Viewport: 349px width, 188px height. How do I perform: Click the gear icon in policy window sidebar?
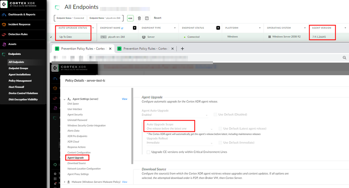(x=55, y=174)
